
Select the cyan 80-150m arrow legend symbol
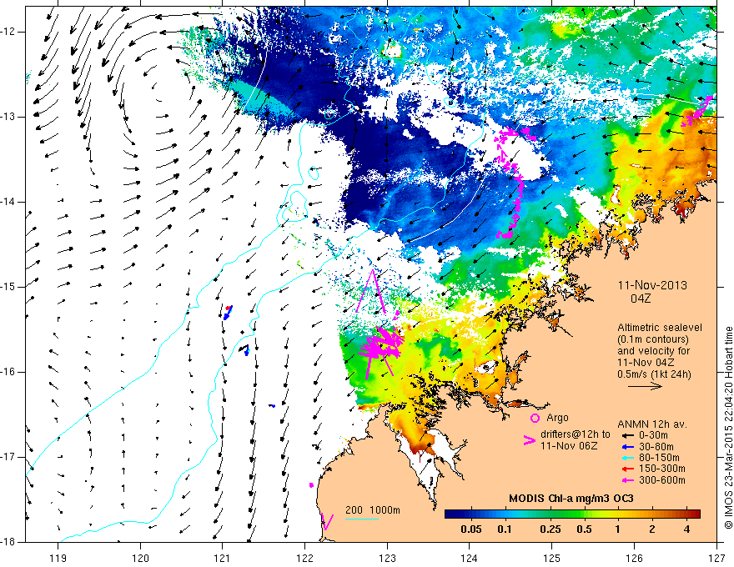point(627,458)
